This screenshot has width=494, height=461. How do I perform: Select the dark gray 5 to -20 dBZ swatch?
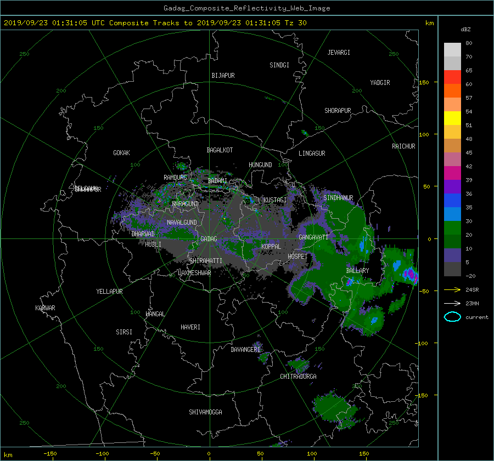(452, 269)
